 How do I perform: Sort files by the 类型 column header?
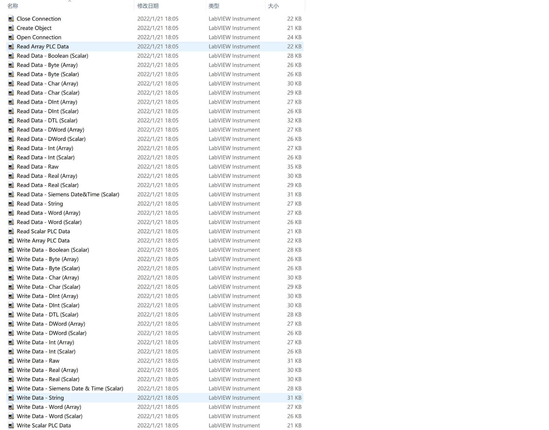pos(214,6)
